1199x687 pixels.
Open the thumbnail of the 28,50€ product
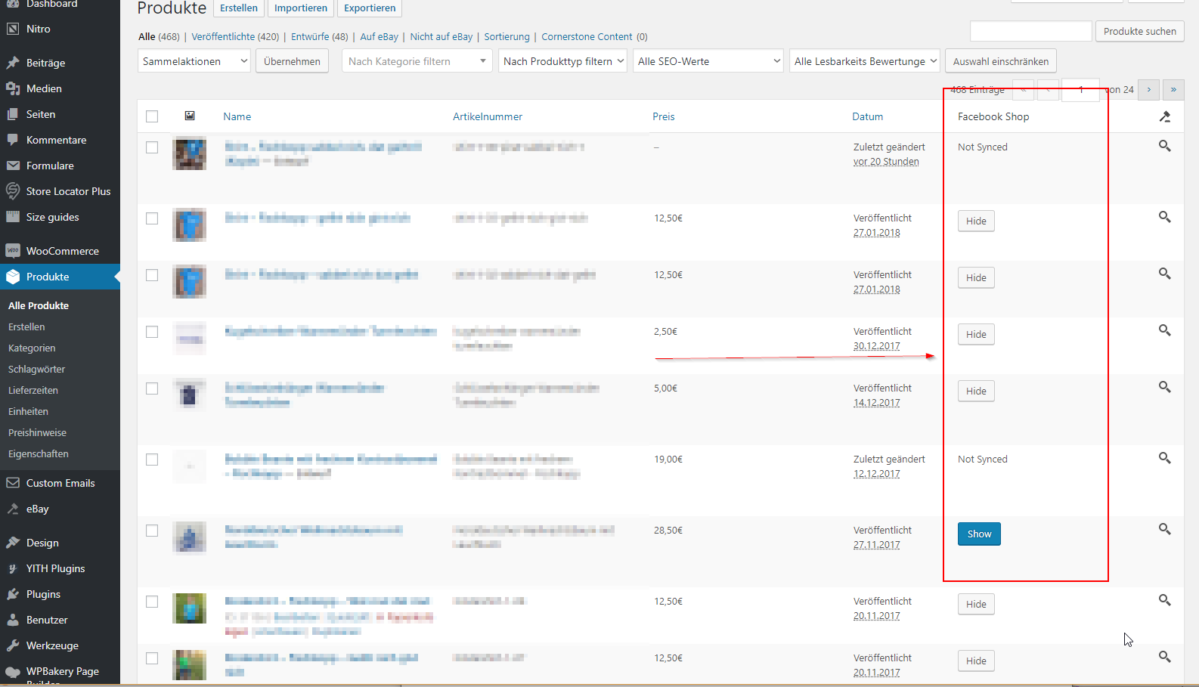[x=189, y=538]
